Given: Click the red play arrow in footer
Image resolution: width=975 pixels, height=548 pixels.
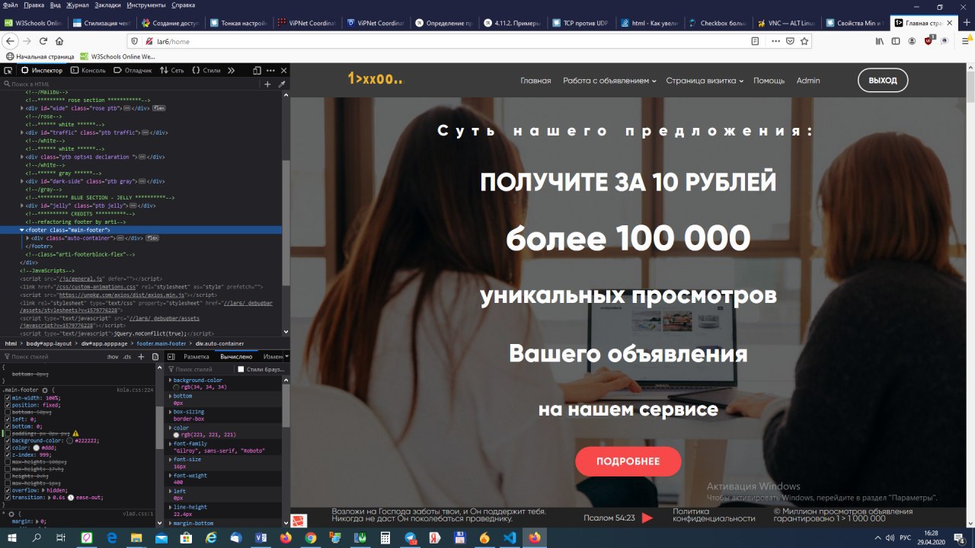Looking at the screenshot, I should click(647, 518).
